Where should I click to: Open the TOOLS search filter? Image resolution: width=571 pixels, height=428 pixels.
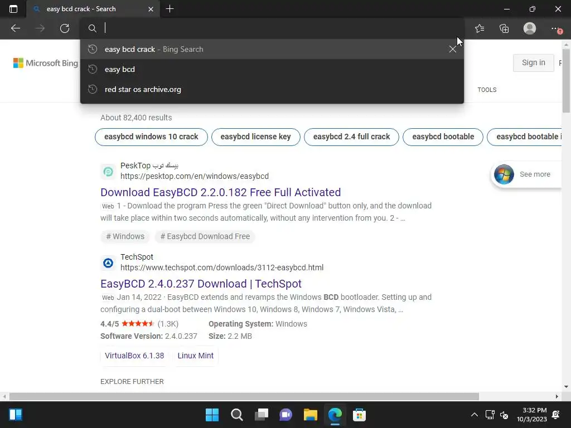pyautogui.click(x=487, y=90)
